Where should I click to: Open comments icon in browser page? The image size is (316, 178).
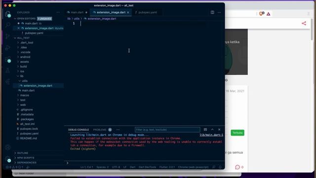[237, 167]
